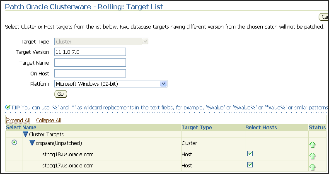Select the crspaan cluster radio button
The height and width of the screenshot is (174, 329).
click(14, 143)
